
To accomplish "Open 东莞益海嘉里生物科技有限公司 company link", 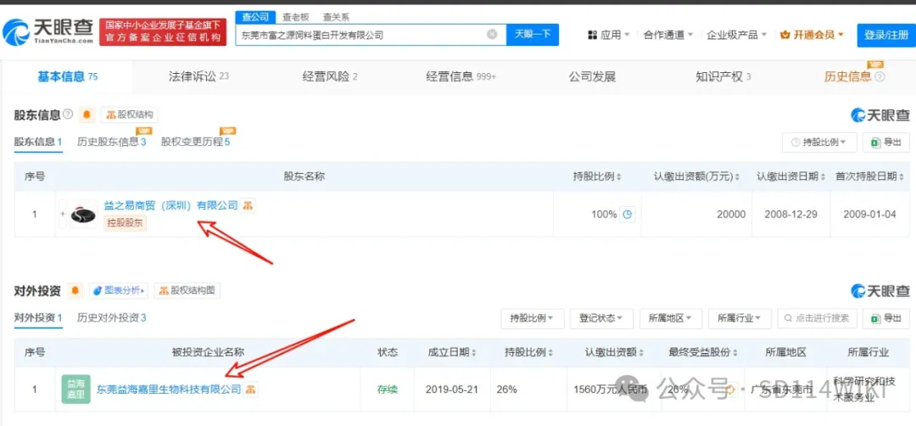I will coord(169,390).
